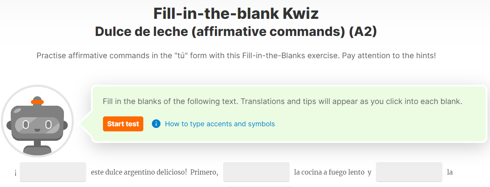Focus the blank before "este dulce argentino"
The image size is (490, 187).
pyautogui.click(x=53, y=172)
